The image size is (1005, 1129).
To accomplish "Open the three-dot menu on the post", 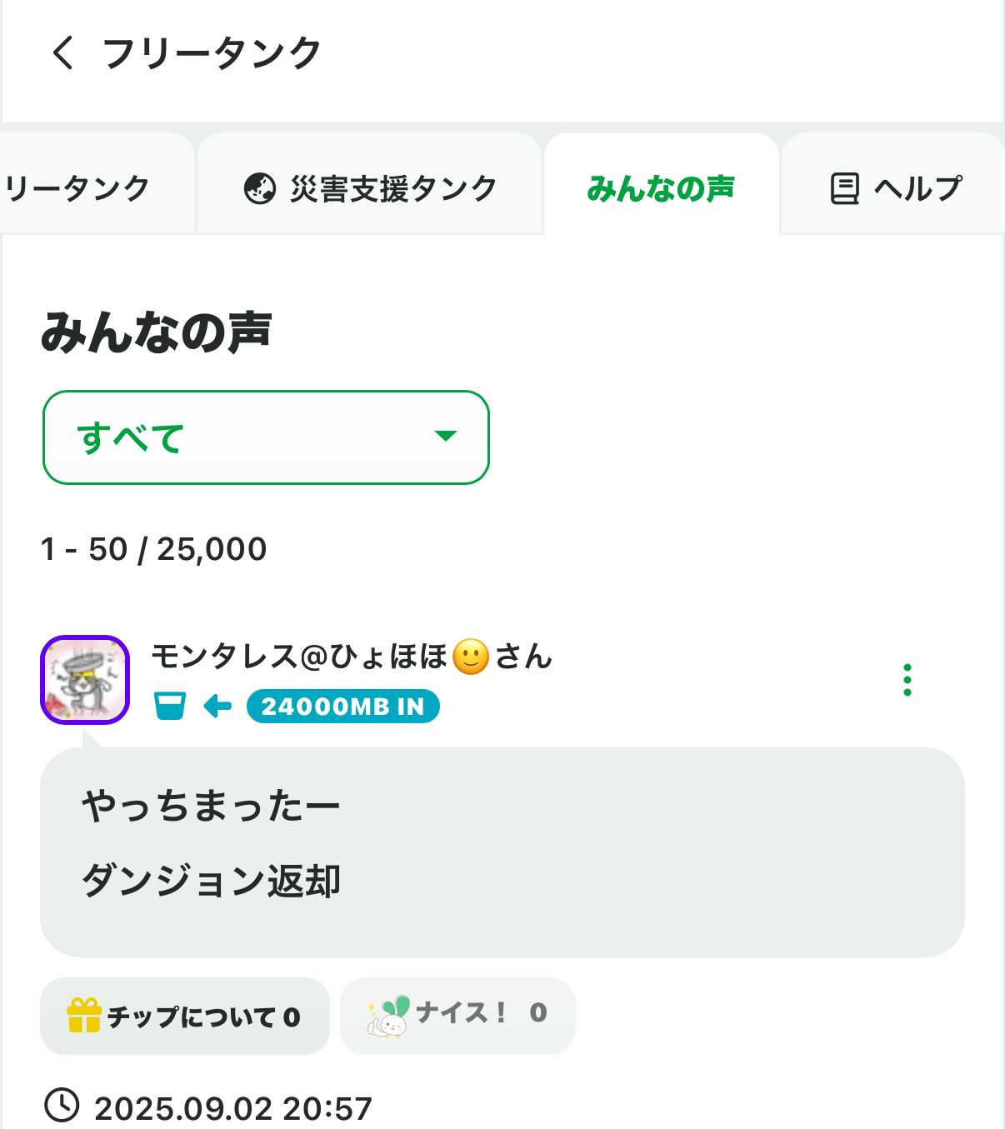I will coord(907,680).
